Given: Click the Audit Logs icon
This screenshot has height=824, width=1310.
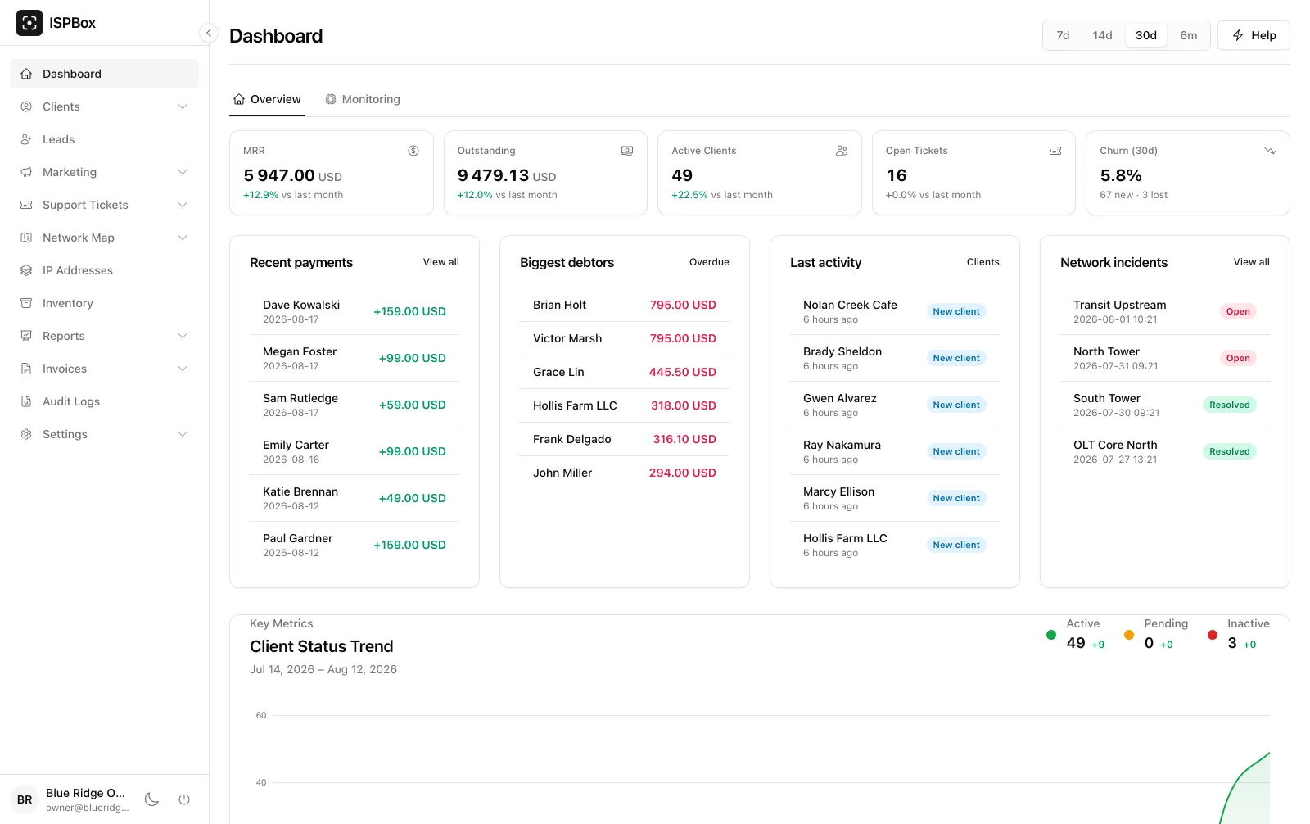Looking at the screenshot, I should pos(26,401).
